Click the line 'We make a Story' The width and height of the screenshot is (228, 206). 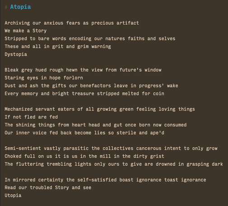(26, 31)
